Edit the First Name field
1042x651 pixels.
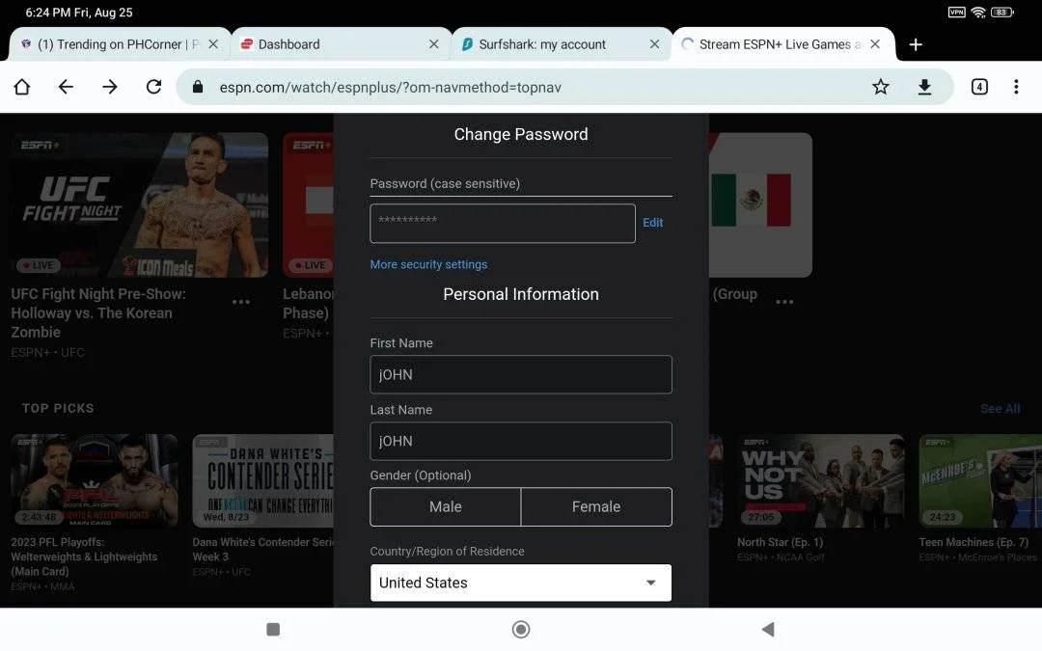coord(521,374)
